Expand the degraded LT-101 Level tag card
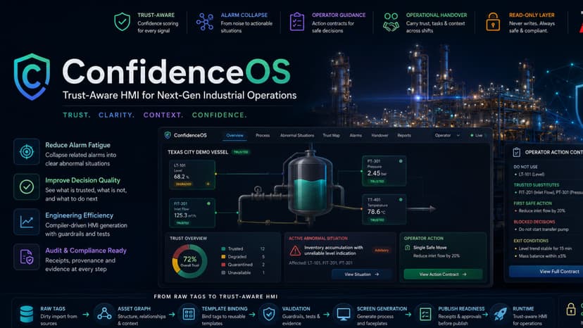Image resolution: width=583 pixels, height=328 pixels. [x=192, y=175]
